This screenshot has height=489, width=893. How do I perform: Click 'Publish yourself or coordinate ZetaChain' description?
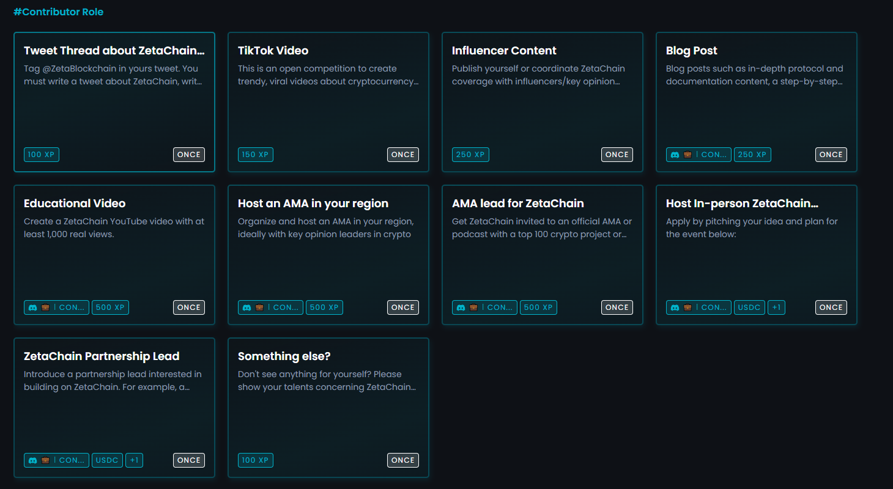538,75
